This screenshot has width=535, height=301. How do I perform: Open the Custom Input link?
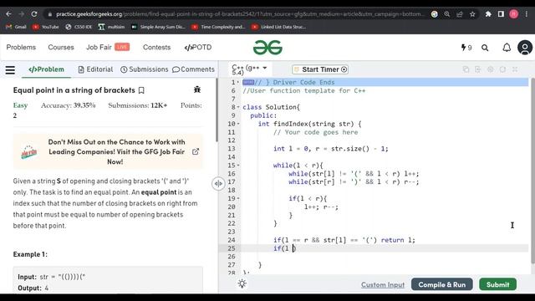click(383, 284)
